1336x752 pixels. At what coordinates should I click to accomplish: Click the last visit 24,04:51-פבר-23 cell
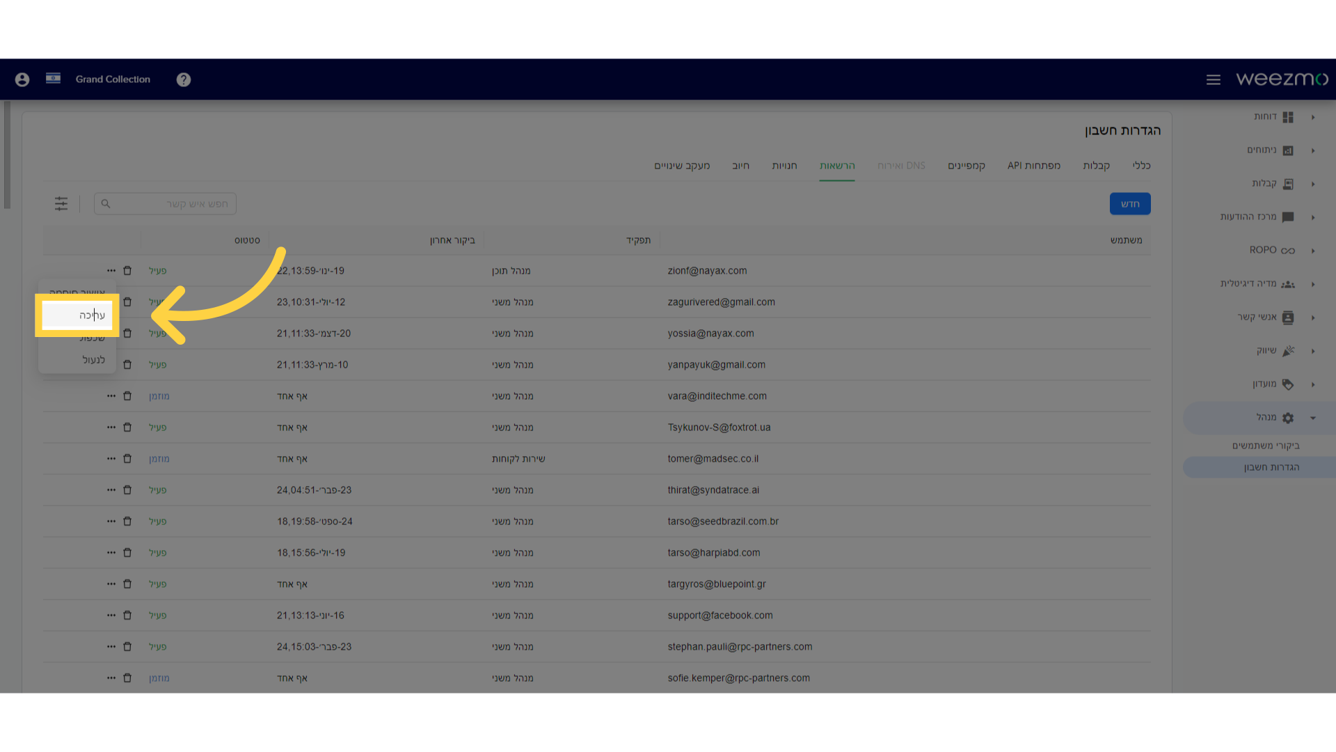point(314,489)
